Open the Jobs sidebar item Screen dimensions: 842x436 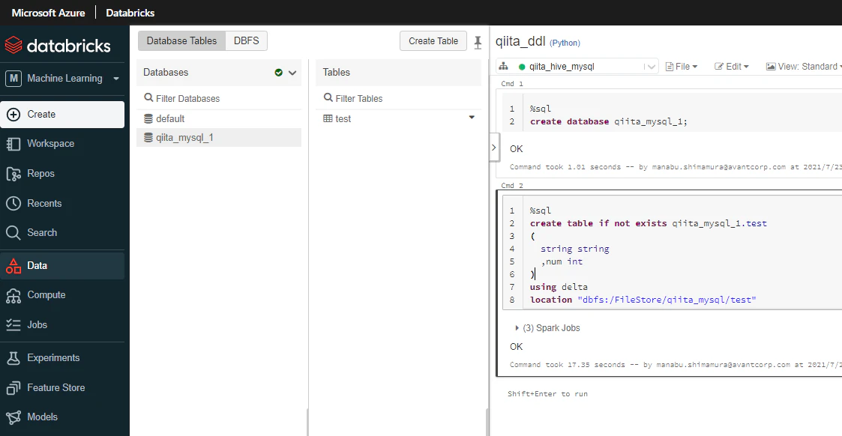tap(62, 325)
